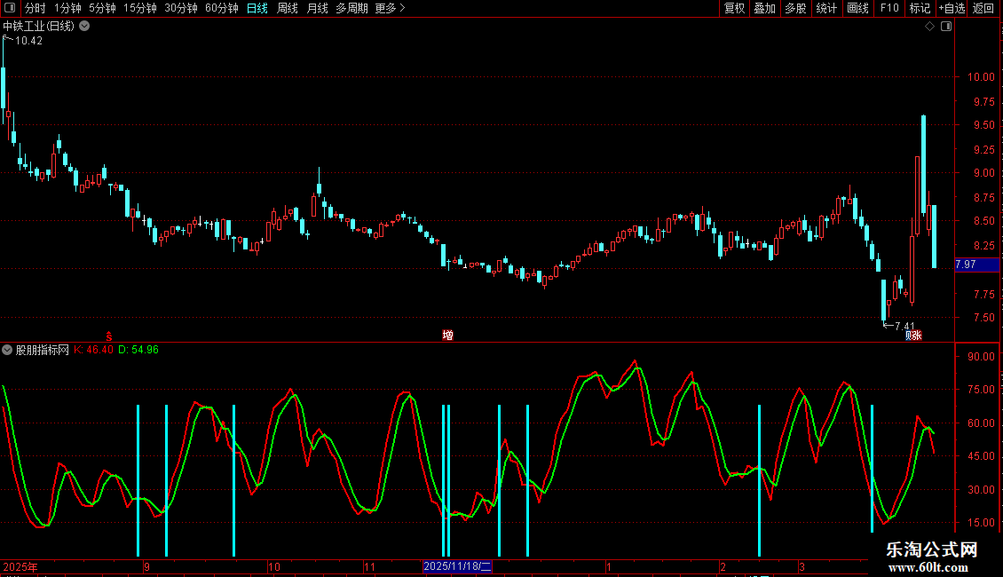Click the 复权 button
The width and height of the screenshot is (1003, 577).
(x=734, y=8)
